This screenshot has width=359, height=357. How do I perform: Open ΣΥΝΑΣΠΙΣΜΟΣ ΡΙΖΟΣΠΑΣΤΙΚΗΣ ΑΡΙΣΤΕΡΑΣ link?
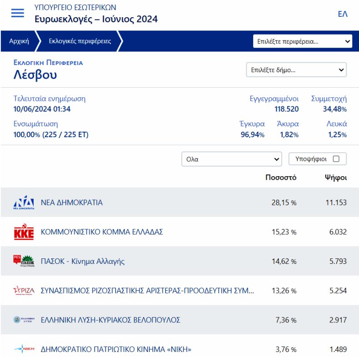click(147, 290)
